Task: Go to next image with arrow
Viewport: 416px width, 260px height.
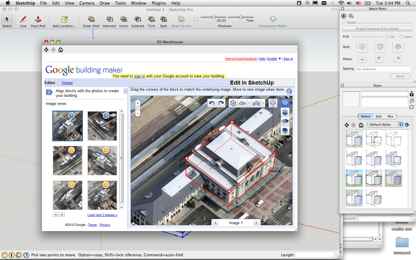Action: [x=256, y=223]
